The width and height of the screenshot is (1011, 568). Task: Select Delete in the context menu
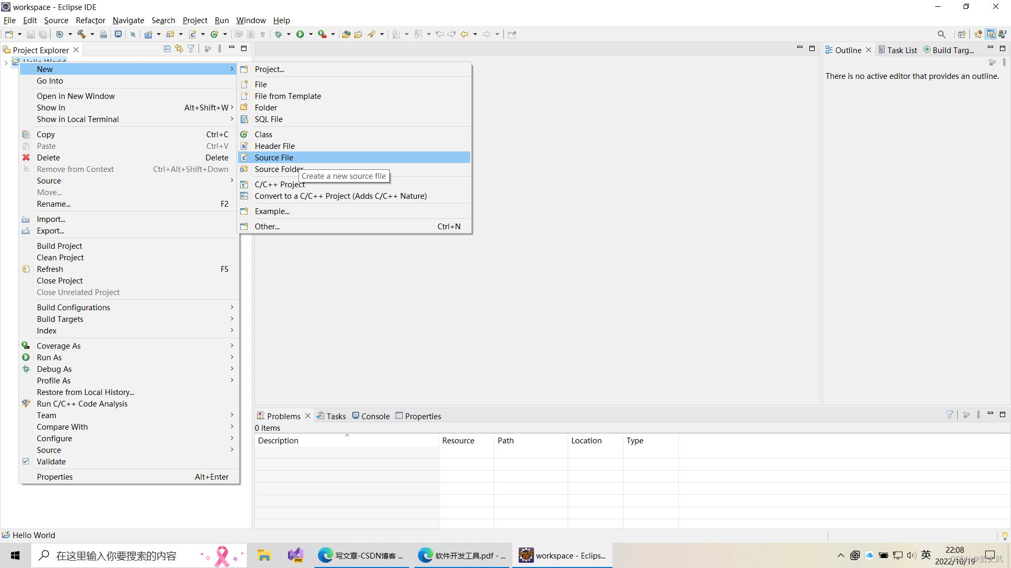129,157
